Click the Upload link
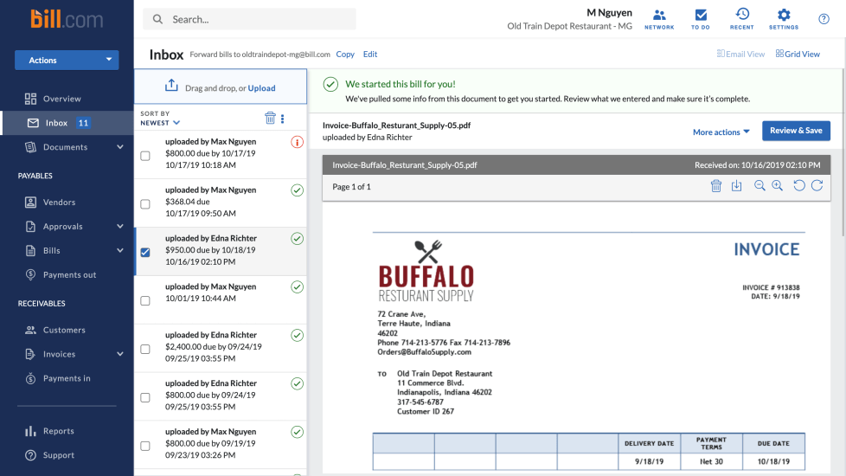This screenshot has width=846, height=476. [x=262, y=88]
